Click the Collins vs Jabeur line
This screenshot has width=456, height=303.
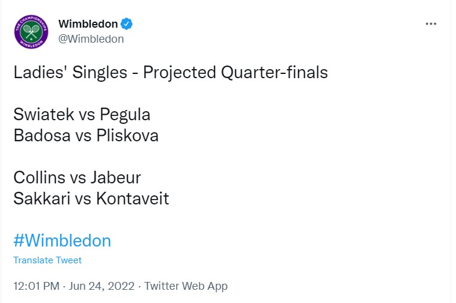[77, 177]
